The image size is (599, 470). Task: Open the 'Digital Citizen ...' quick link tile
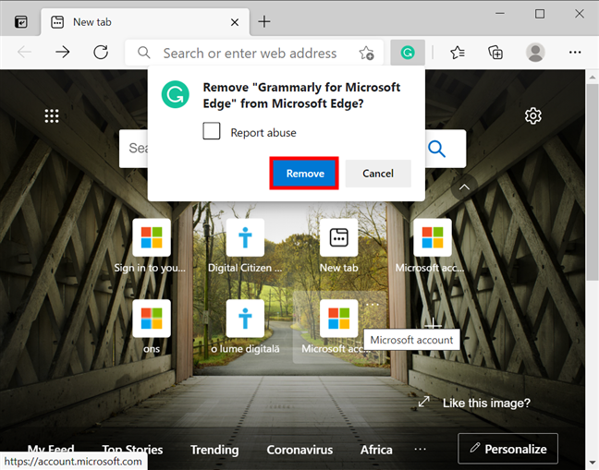(245, 237)
